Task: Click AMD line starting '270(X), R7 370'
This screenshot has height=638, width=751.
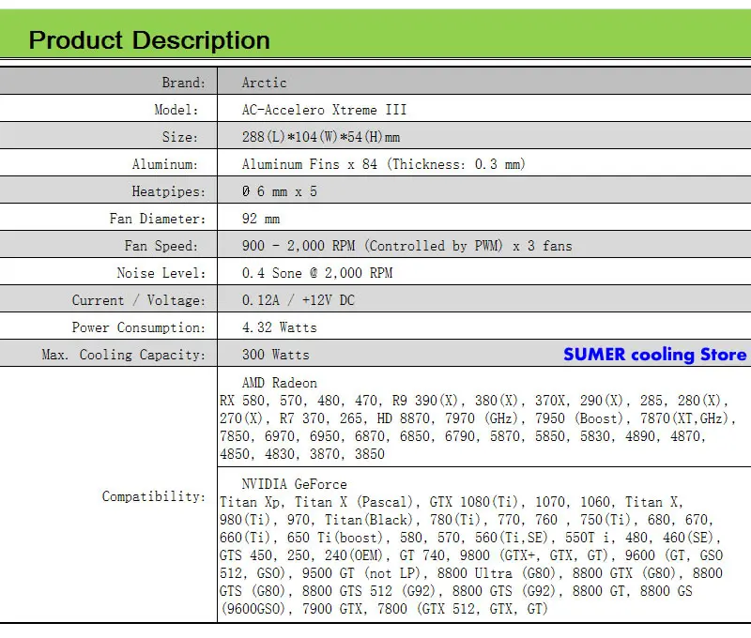Action: 478,418
